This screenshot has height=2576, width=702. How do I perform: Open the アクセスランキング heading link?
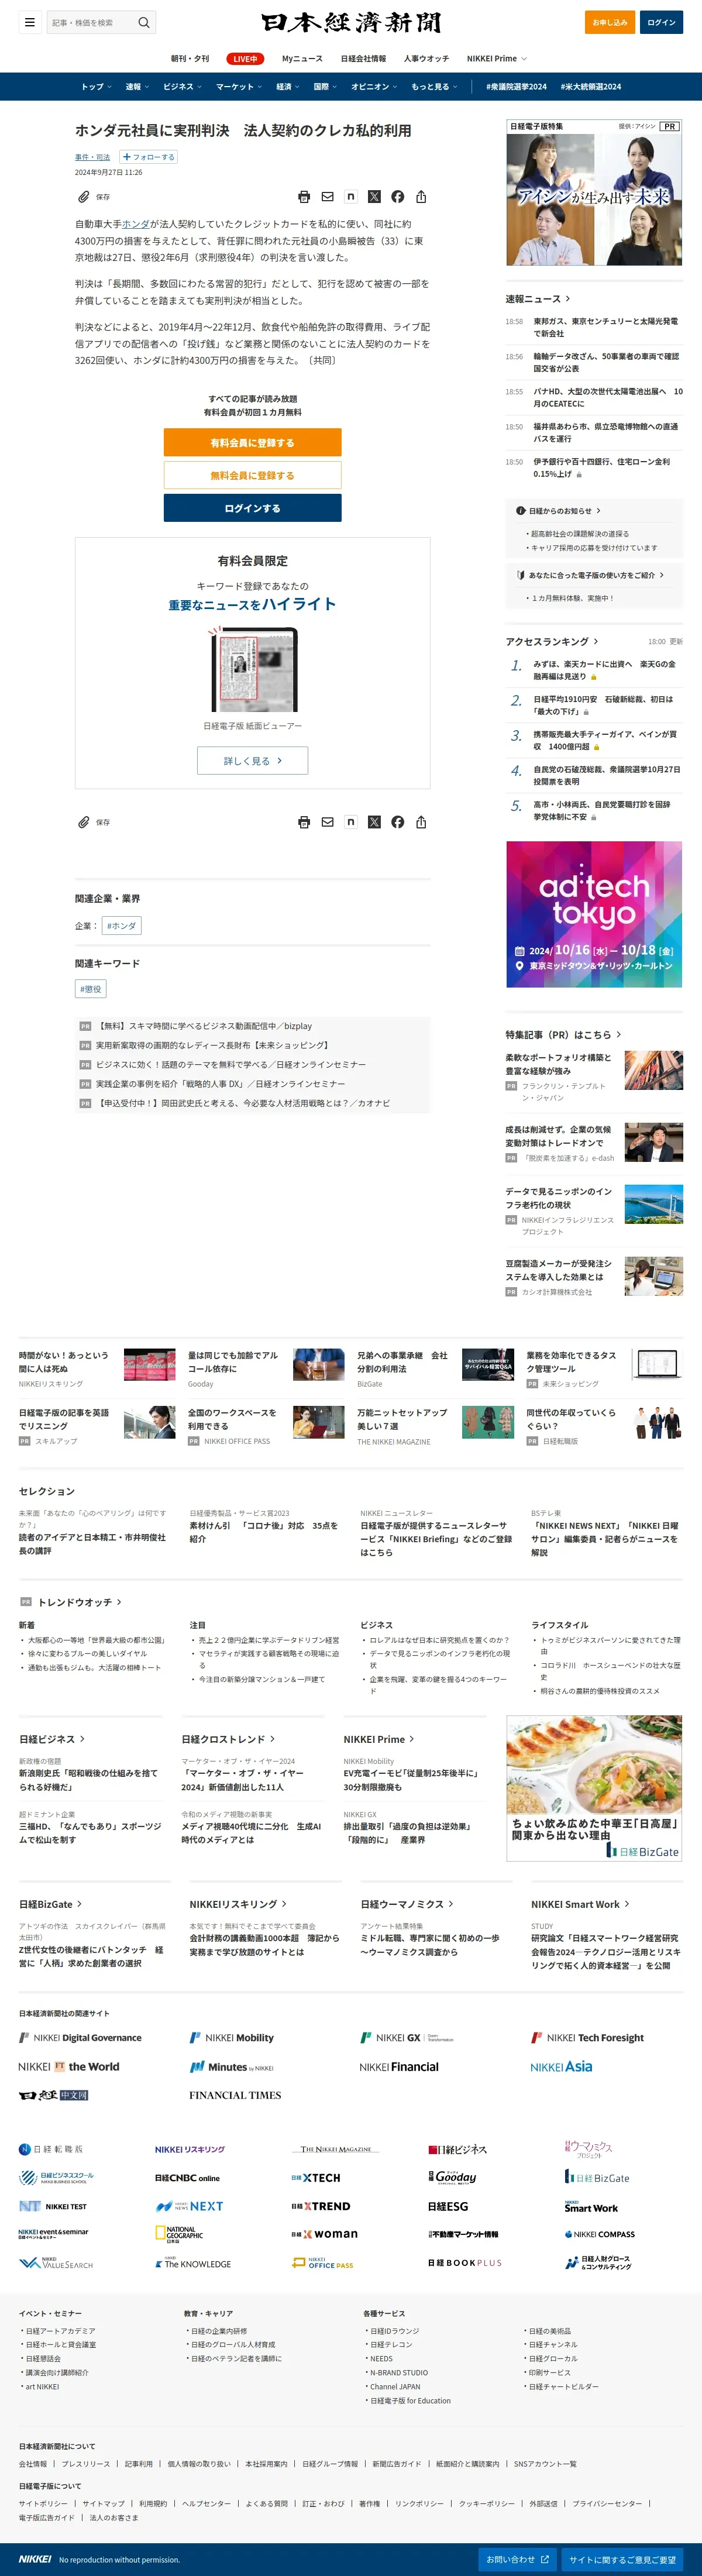[x=552, y=642]
